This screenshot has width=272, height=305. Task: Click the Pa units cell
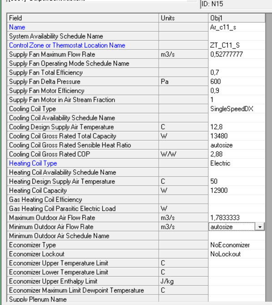coord(183,82)
